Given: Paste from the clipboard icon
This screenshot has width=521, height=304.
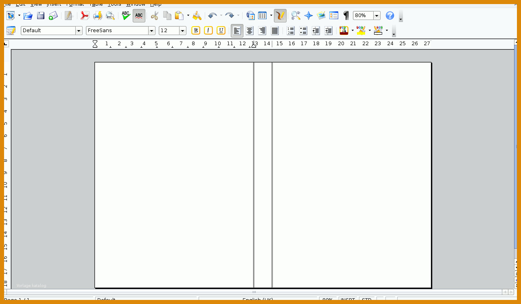Looking at the screenshot, I should point(179,15).
